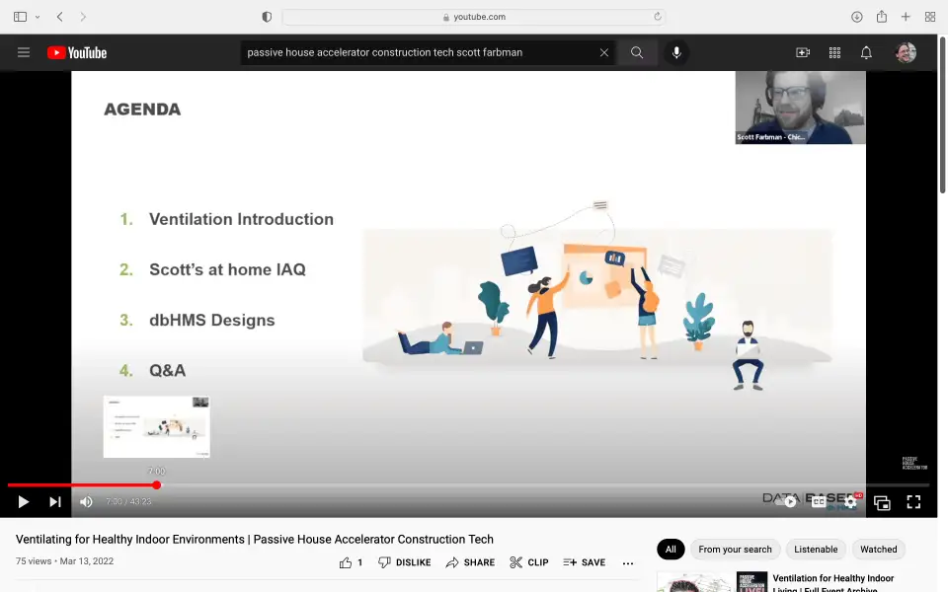
Task: Open the YouTube apps grid
Action: 834,53
